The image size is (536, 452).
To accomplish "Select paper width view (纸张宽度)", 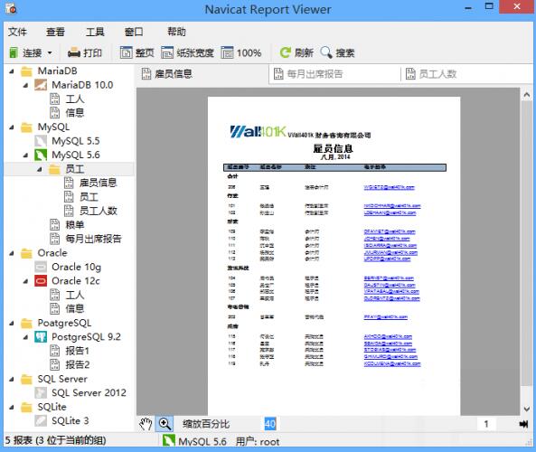I will coord(187,52).
